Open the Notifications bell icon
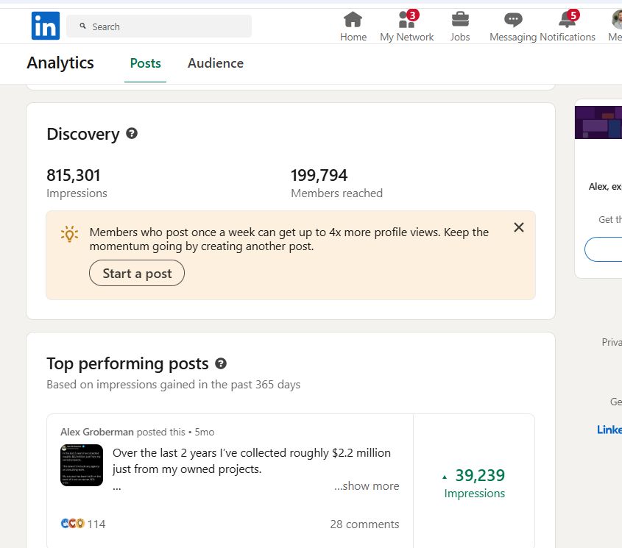 point(568,19)
